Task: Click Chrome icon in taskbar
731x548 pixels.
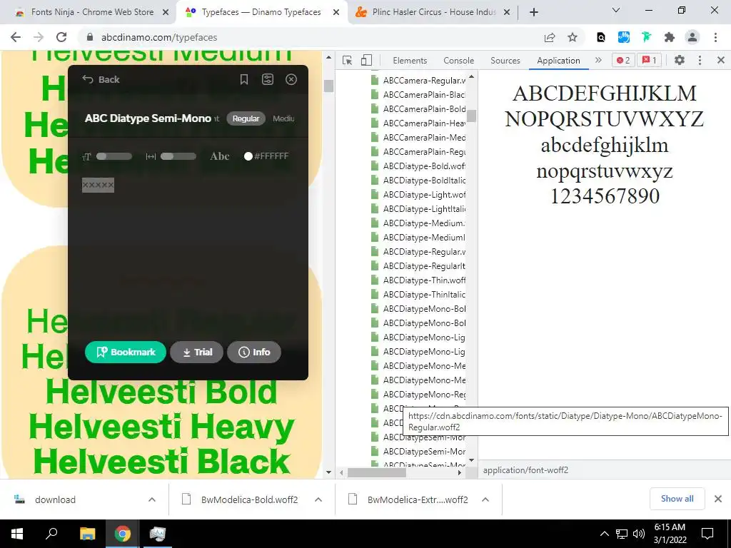Action: [123, 534]
